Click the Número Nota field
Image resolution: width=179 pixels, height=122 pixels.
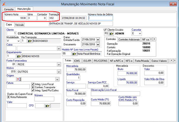coord(15,18)
